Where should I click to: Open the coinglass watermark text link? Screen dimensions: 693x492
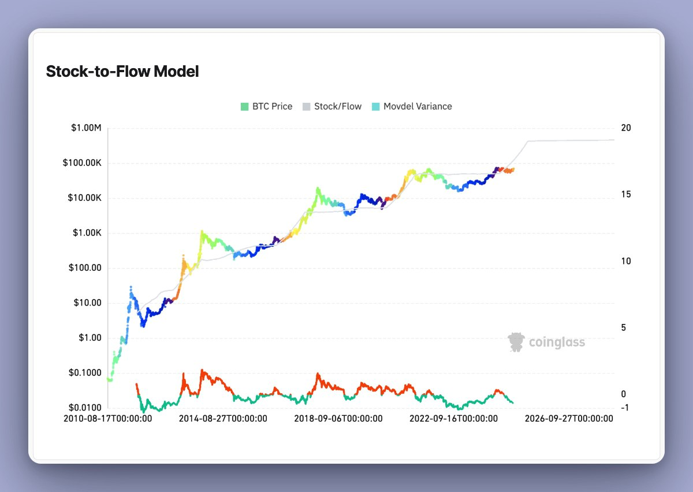557,342
